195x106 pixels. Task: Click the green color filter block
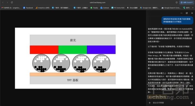[x=73, y=50]
